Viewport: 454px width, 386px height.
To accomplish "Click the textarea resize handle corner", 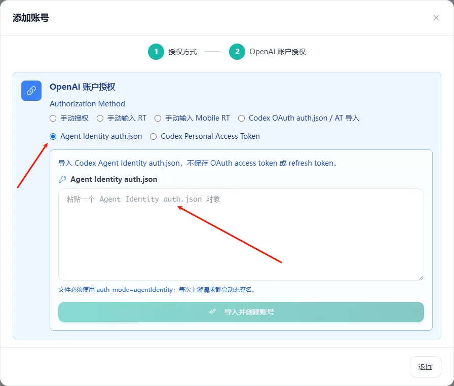I will [421, 278].
